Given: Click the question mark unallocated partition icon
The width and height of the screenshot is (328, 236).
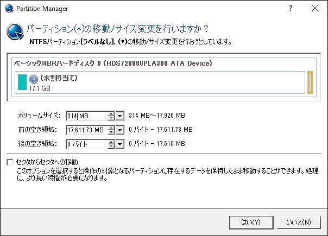Looking at the screenshot, I should pyautogui.click(x=33, y=79).
